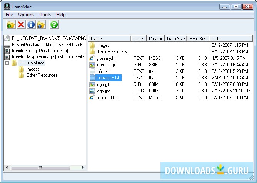Viewport: 257px width, 183px height.
Task: Select the icon_tm.gif file name
Action: 106,65
